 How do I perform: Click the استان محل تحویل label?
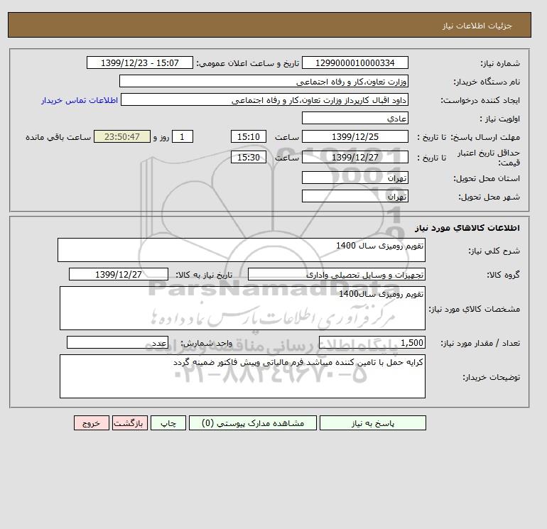(487, 178)
